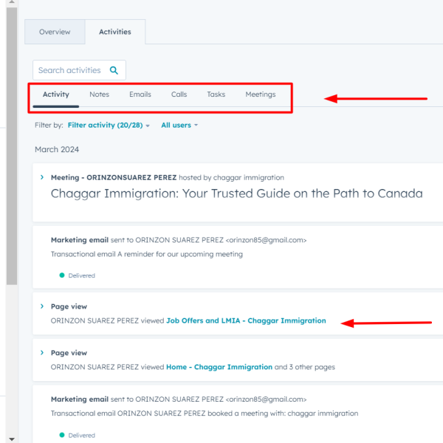Open the Meetings sub-tab
Image resolution: width=443 pixels, height=443 pixels.
point(261,95)
